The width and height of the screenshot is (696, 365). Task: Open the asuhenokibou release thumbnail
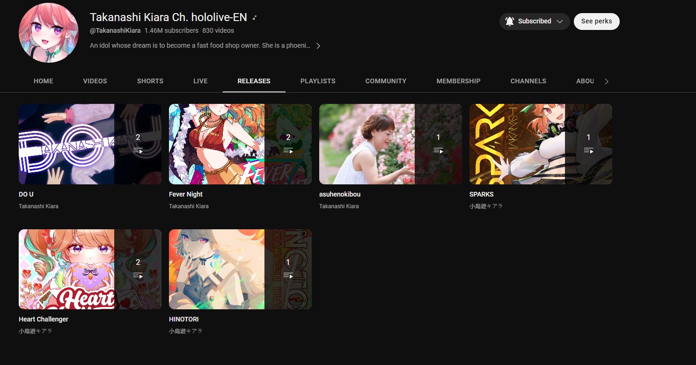pos(390,144)
